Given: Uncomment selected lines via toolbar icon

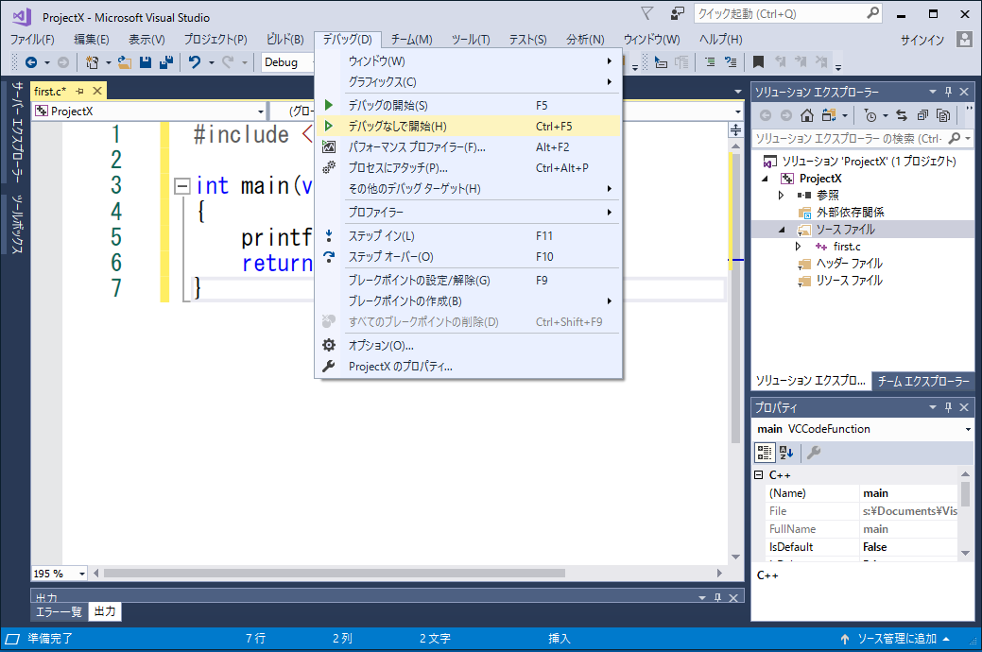Looking at the screenshot, I should (x=731, y=62).
